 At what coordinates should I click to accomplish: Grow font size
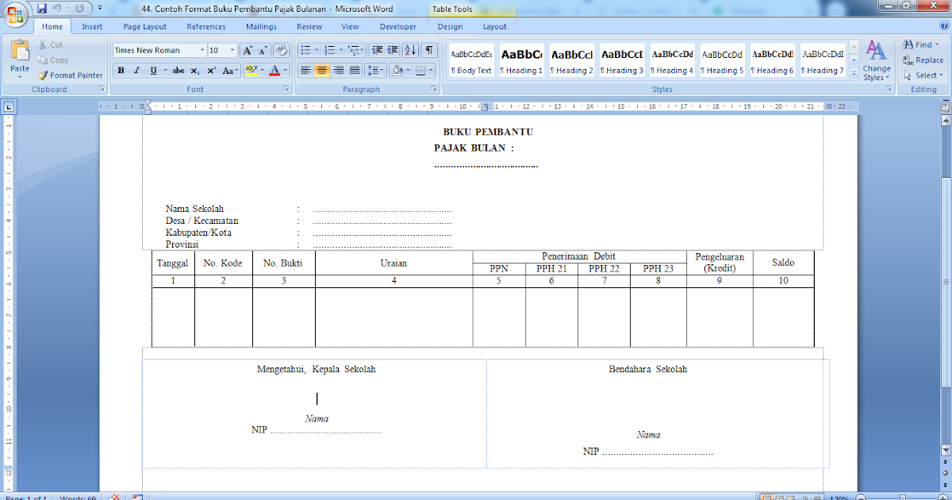pyautogui.click(x=248, y=50)
